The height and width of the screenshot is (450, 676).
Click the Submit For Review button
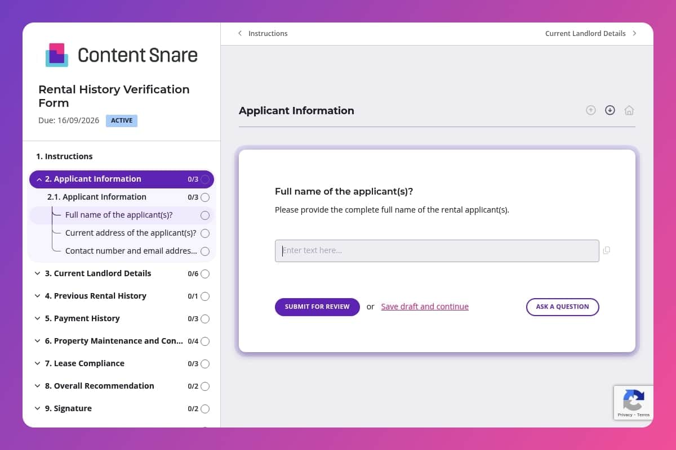point(317,307)
